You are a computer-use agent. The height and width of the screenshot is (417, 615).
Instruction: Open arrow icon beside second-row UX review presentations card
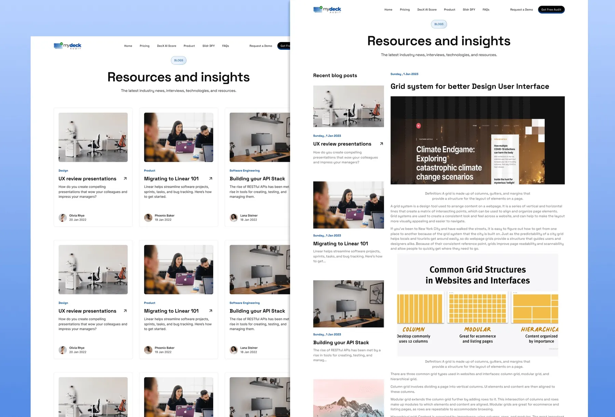[125, 311]
